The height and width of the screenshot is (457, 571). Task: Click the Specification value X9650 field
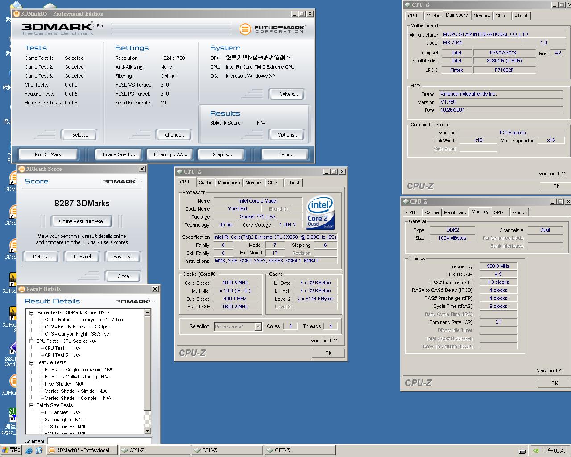[x=275, y=237]
